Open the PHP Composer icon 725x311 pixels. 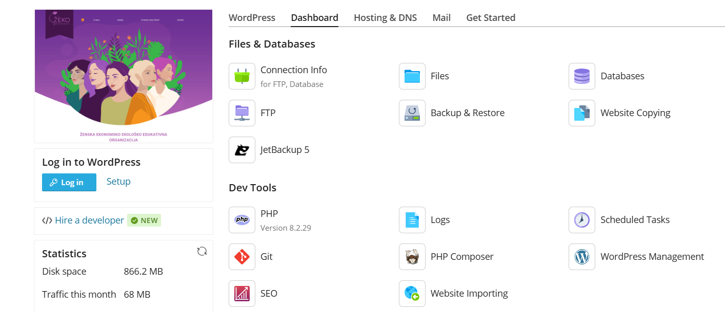(x=412, y=257)
